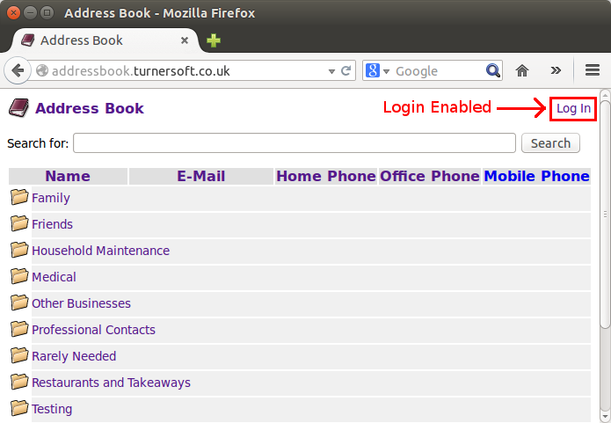Open the Professional Contacts link
Viewport: 611px width, 423px height.
click(93, 330)
